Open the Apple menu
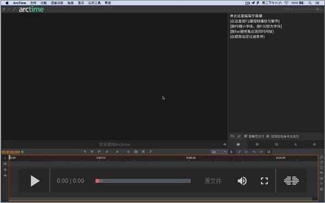 pos(7,3)
